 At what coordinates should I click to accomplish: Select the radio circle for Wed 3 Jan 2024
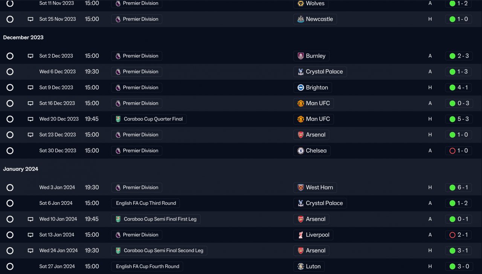coord(10,187)
